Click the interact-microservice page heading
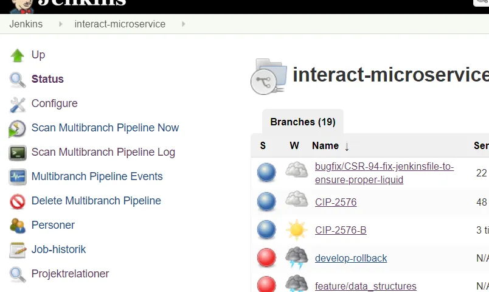The image size is (489, 292). pos(390,75)
